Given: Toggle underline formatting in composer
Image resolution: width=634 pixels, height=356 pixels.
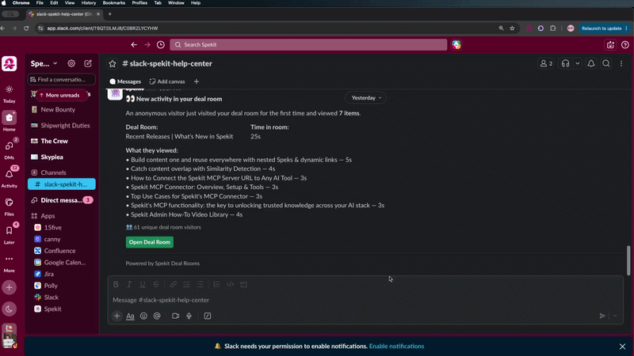Looking at the screenshot, I should pyautogui.click(x=143, y=284).
